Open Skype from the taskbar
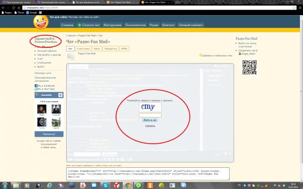The width and height of the screenshot is (303, 189). [106, 185]
